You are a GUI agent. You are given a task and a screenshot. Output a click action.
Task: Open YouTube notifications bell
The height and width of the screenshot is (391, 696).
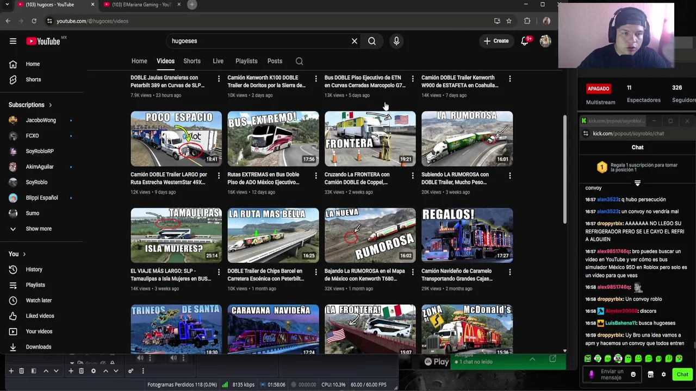525,41
